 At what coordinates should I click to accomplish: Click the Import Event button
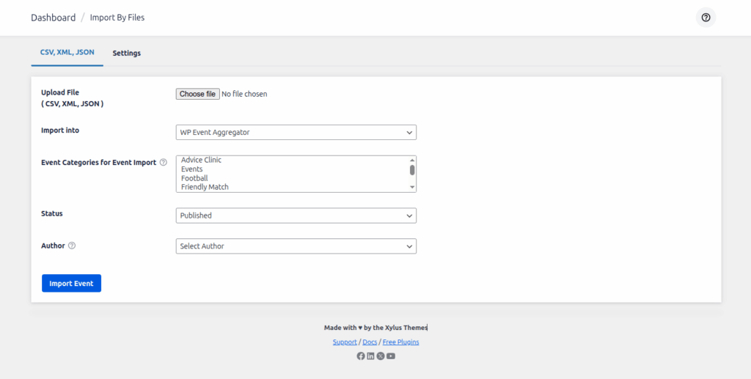click(71, 284)
